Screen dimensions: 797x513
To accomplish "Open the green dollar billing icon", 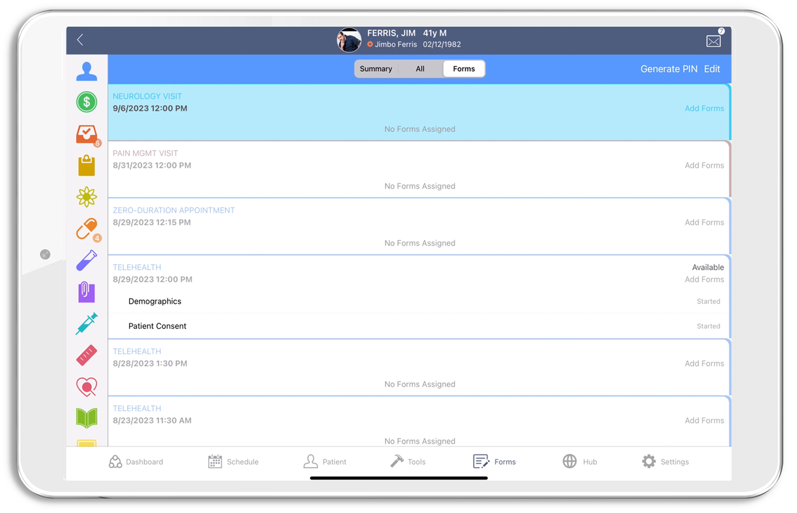I will (x=86, y=102).
